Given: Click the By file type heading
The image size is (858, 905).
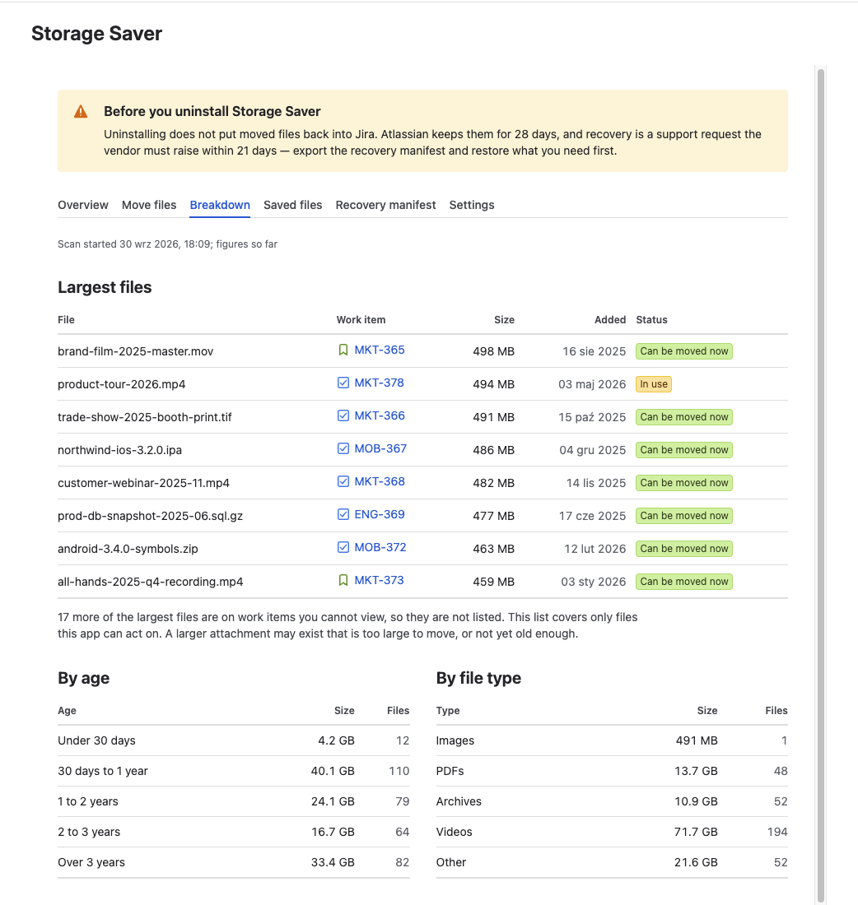Looking at the screenshot, I should click(478, 678).
